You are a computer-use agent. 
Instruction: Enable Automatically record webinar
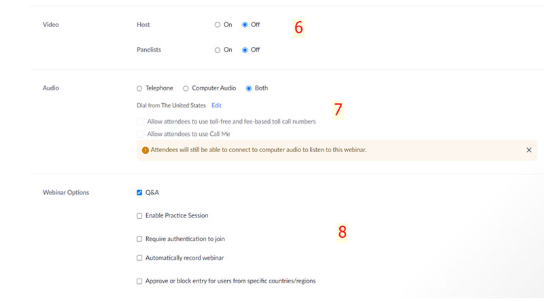(x=139, y=258)
